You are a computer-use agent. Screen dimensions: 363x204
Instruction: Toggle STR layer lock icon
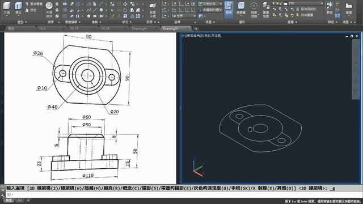[281, 4]
